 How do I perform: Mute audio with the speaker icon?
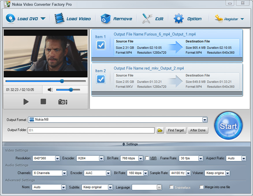click(x=50, y=90)
